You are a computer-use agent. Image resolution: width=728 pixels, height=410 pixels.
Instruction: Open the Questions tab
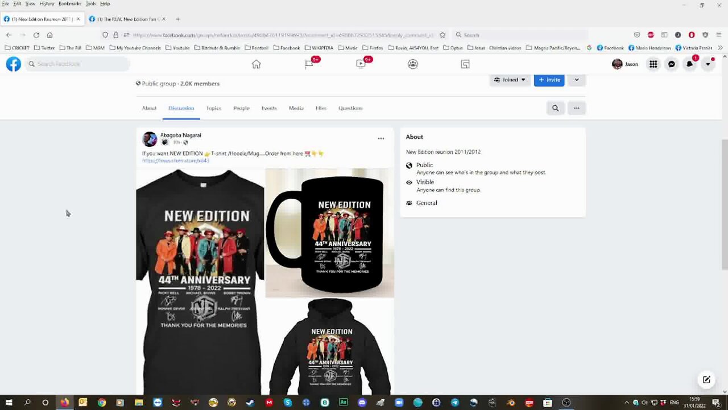pos(350,108)
